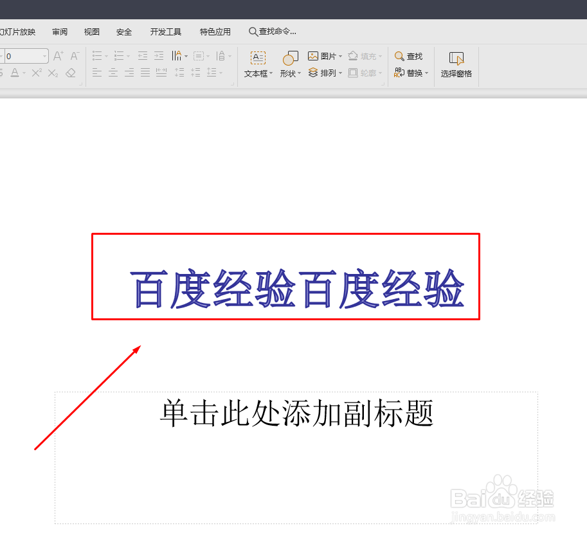Open the font color dropdown arrow
The image size is (587, 537).
(x=24, y=73)
